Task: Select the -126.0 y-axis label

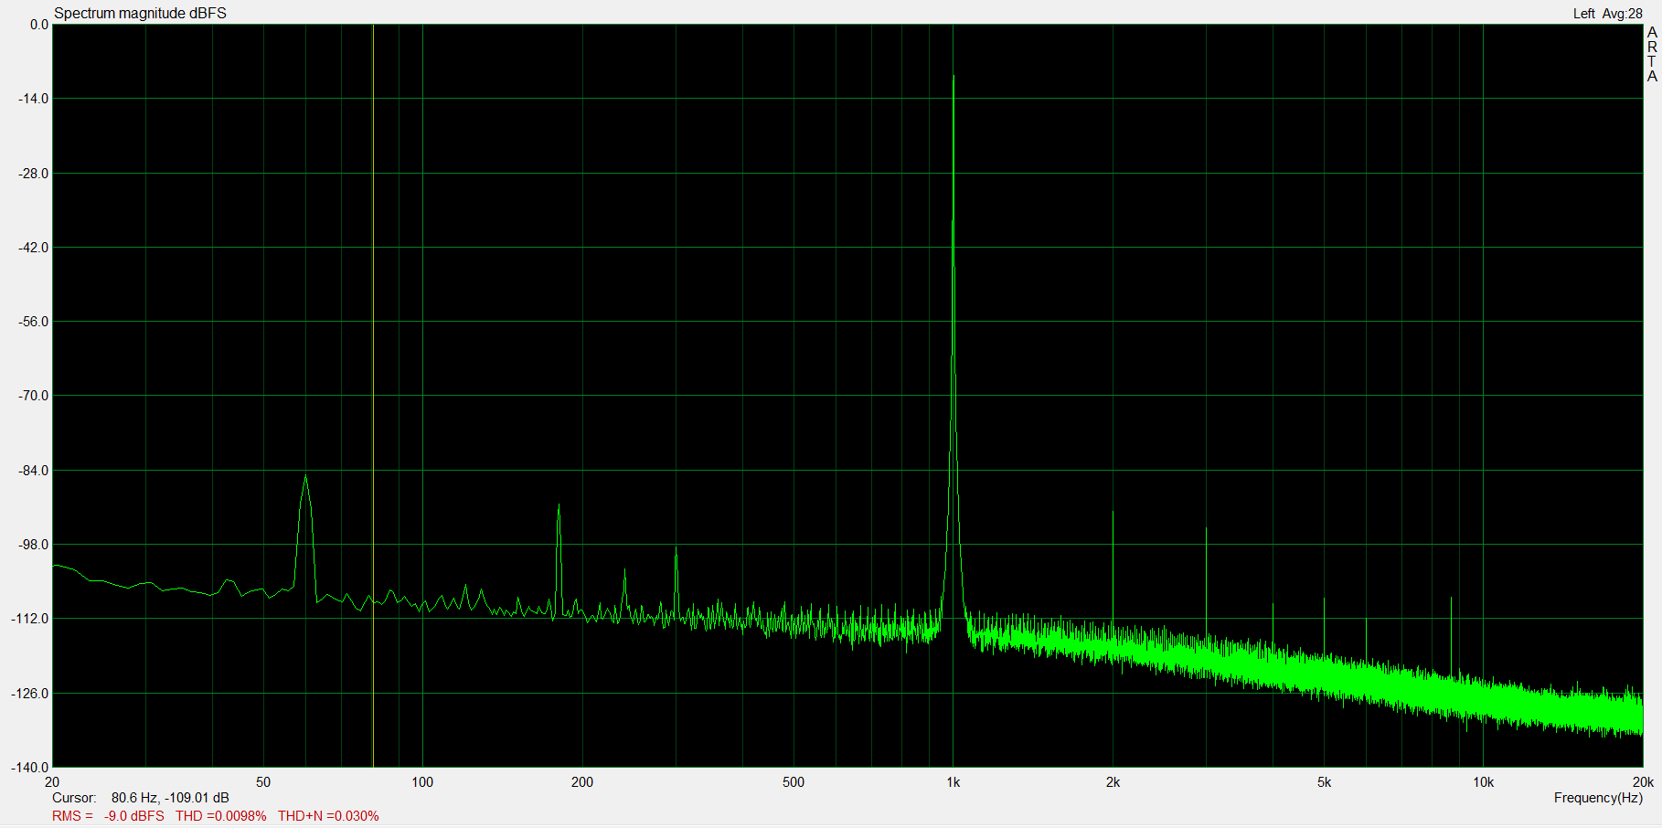Action: tap(30, 694)
